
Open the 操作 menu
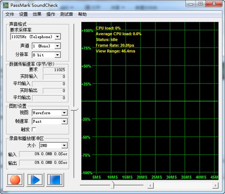click(x=51, y=14)
